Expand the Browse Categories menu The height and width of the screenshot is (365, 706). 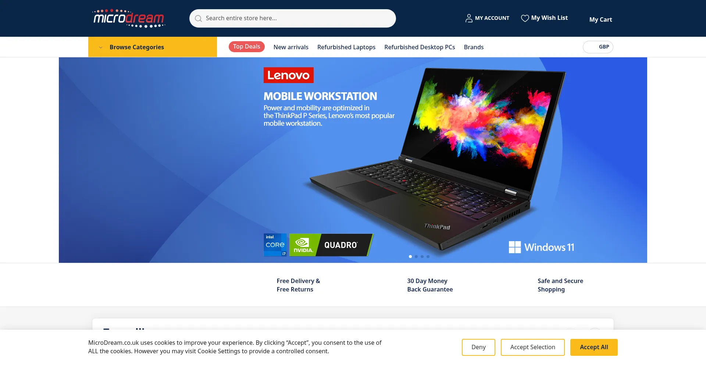click(x=153, y=47)
